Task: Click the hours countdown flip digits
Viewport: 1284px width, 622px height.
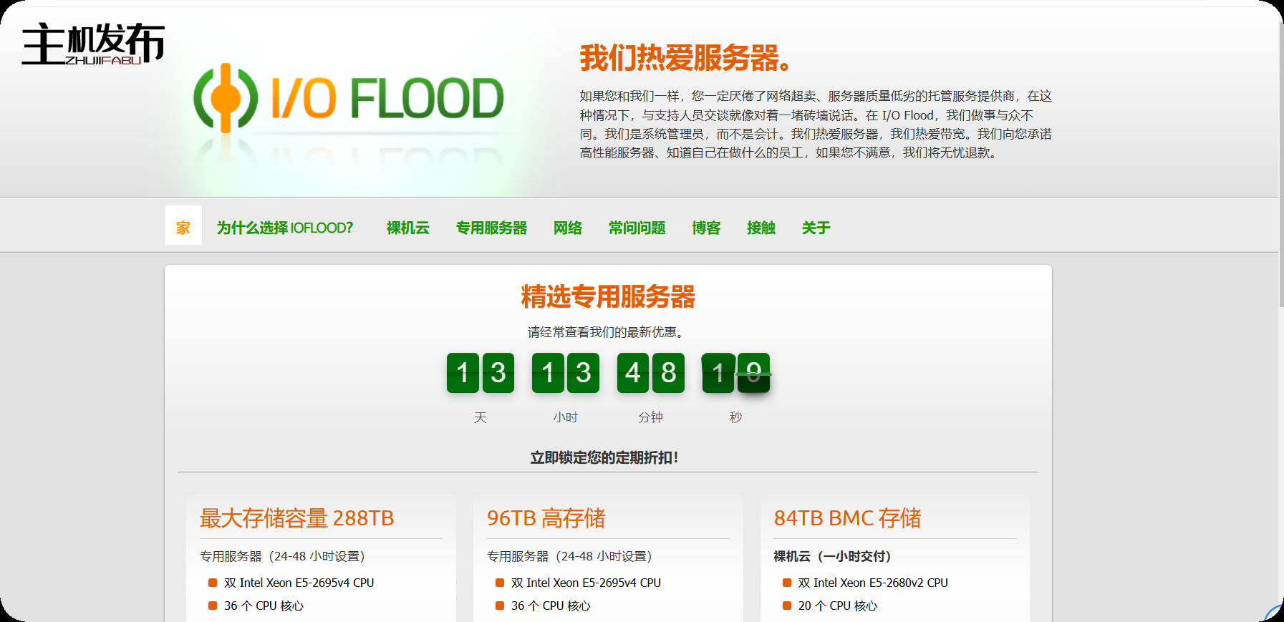Action: point(566,373)
